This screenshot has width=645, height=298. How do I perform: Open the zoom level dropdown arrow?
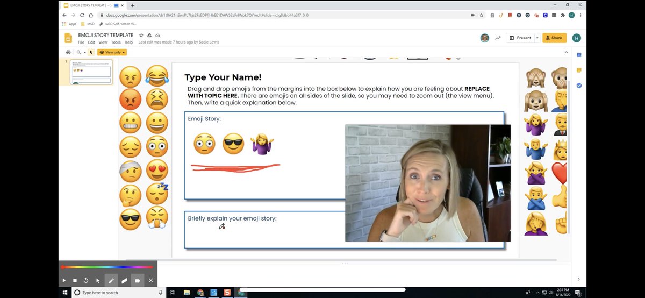pyautogui.click(x=84, y=52)
